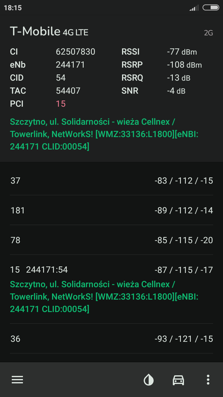Switch to the 2G view

click(x=209, y=32)
